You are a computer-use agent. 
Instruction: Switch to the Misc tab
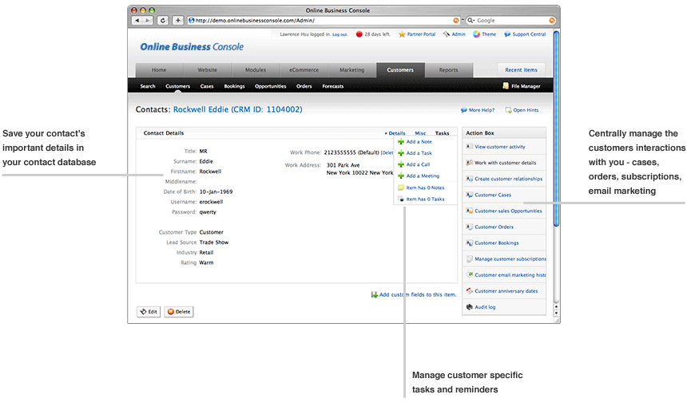pos(420,133)
